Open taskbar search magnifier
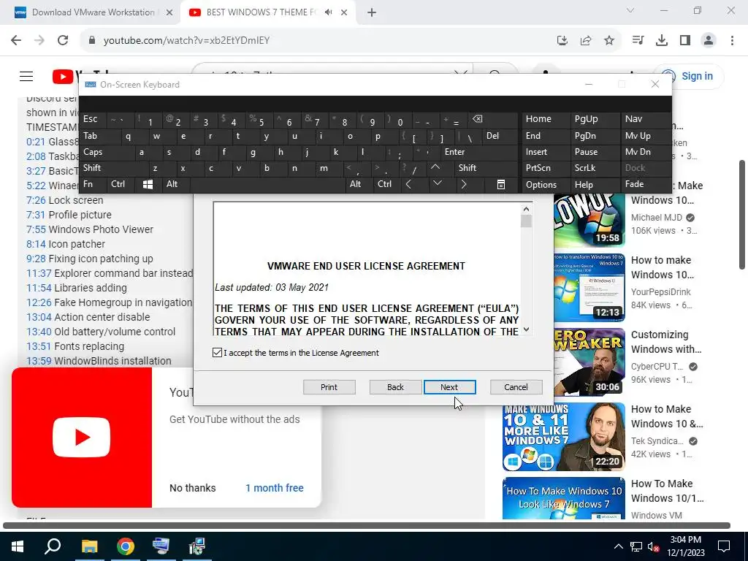 pos(53,546)
